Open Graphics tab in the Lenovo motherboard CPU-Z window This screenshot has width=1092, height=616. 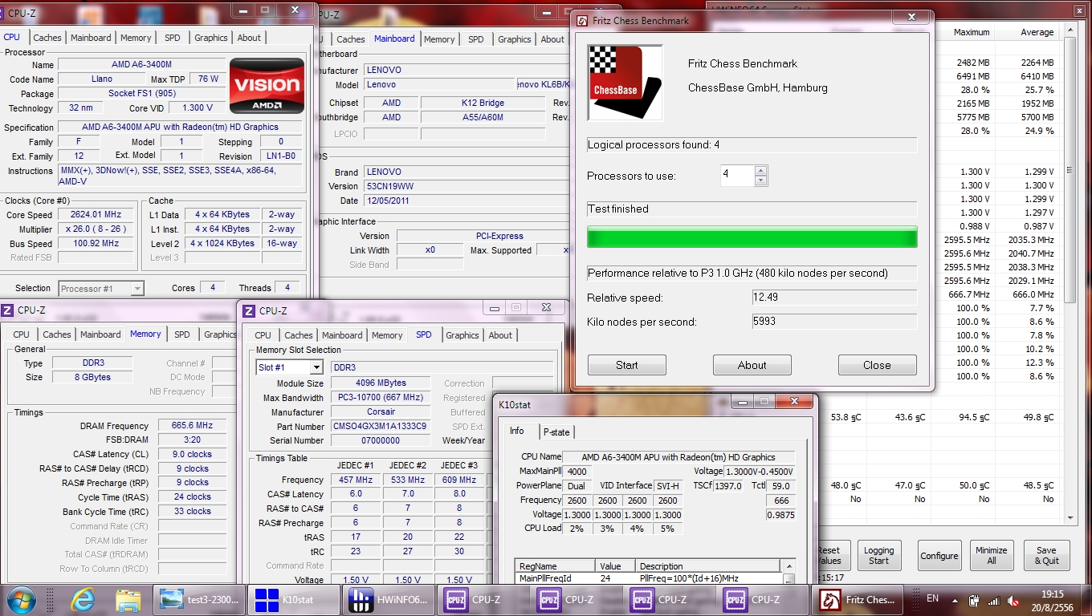(x=515, y=39)
